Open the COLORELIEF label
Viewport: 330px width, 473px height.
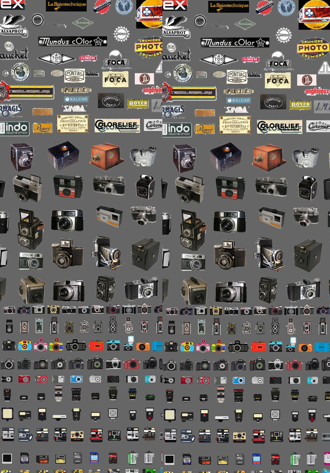117,125
